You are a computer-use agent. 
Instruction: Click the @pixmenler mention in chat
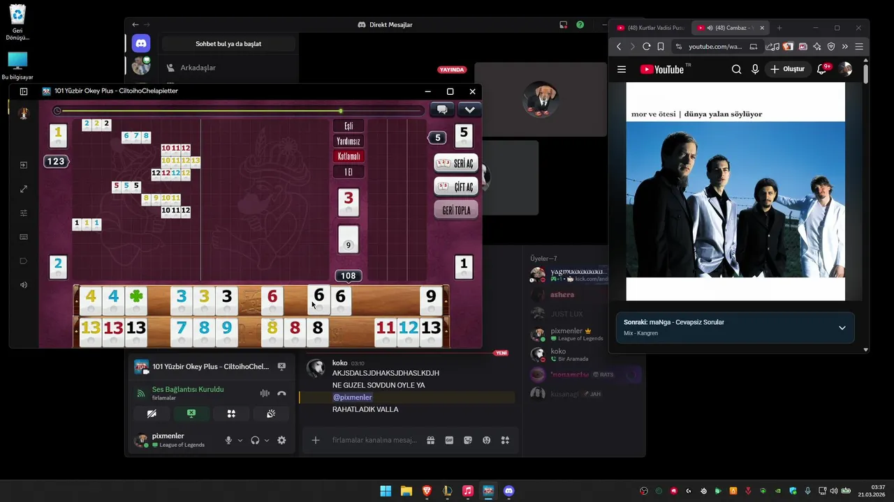coord(352,397)
